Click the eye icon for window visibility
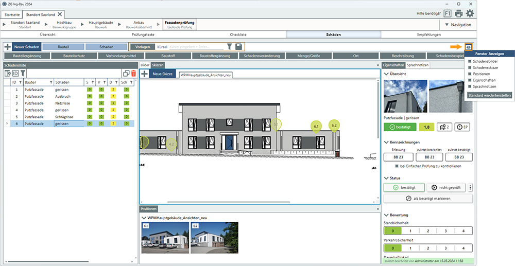This screenshot has height=266, width=515. (468, 46)
